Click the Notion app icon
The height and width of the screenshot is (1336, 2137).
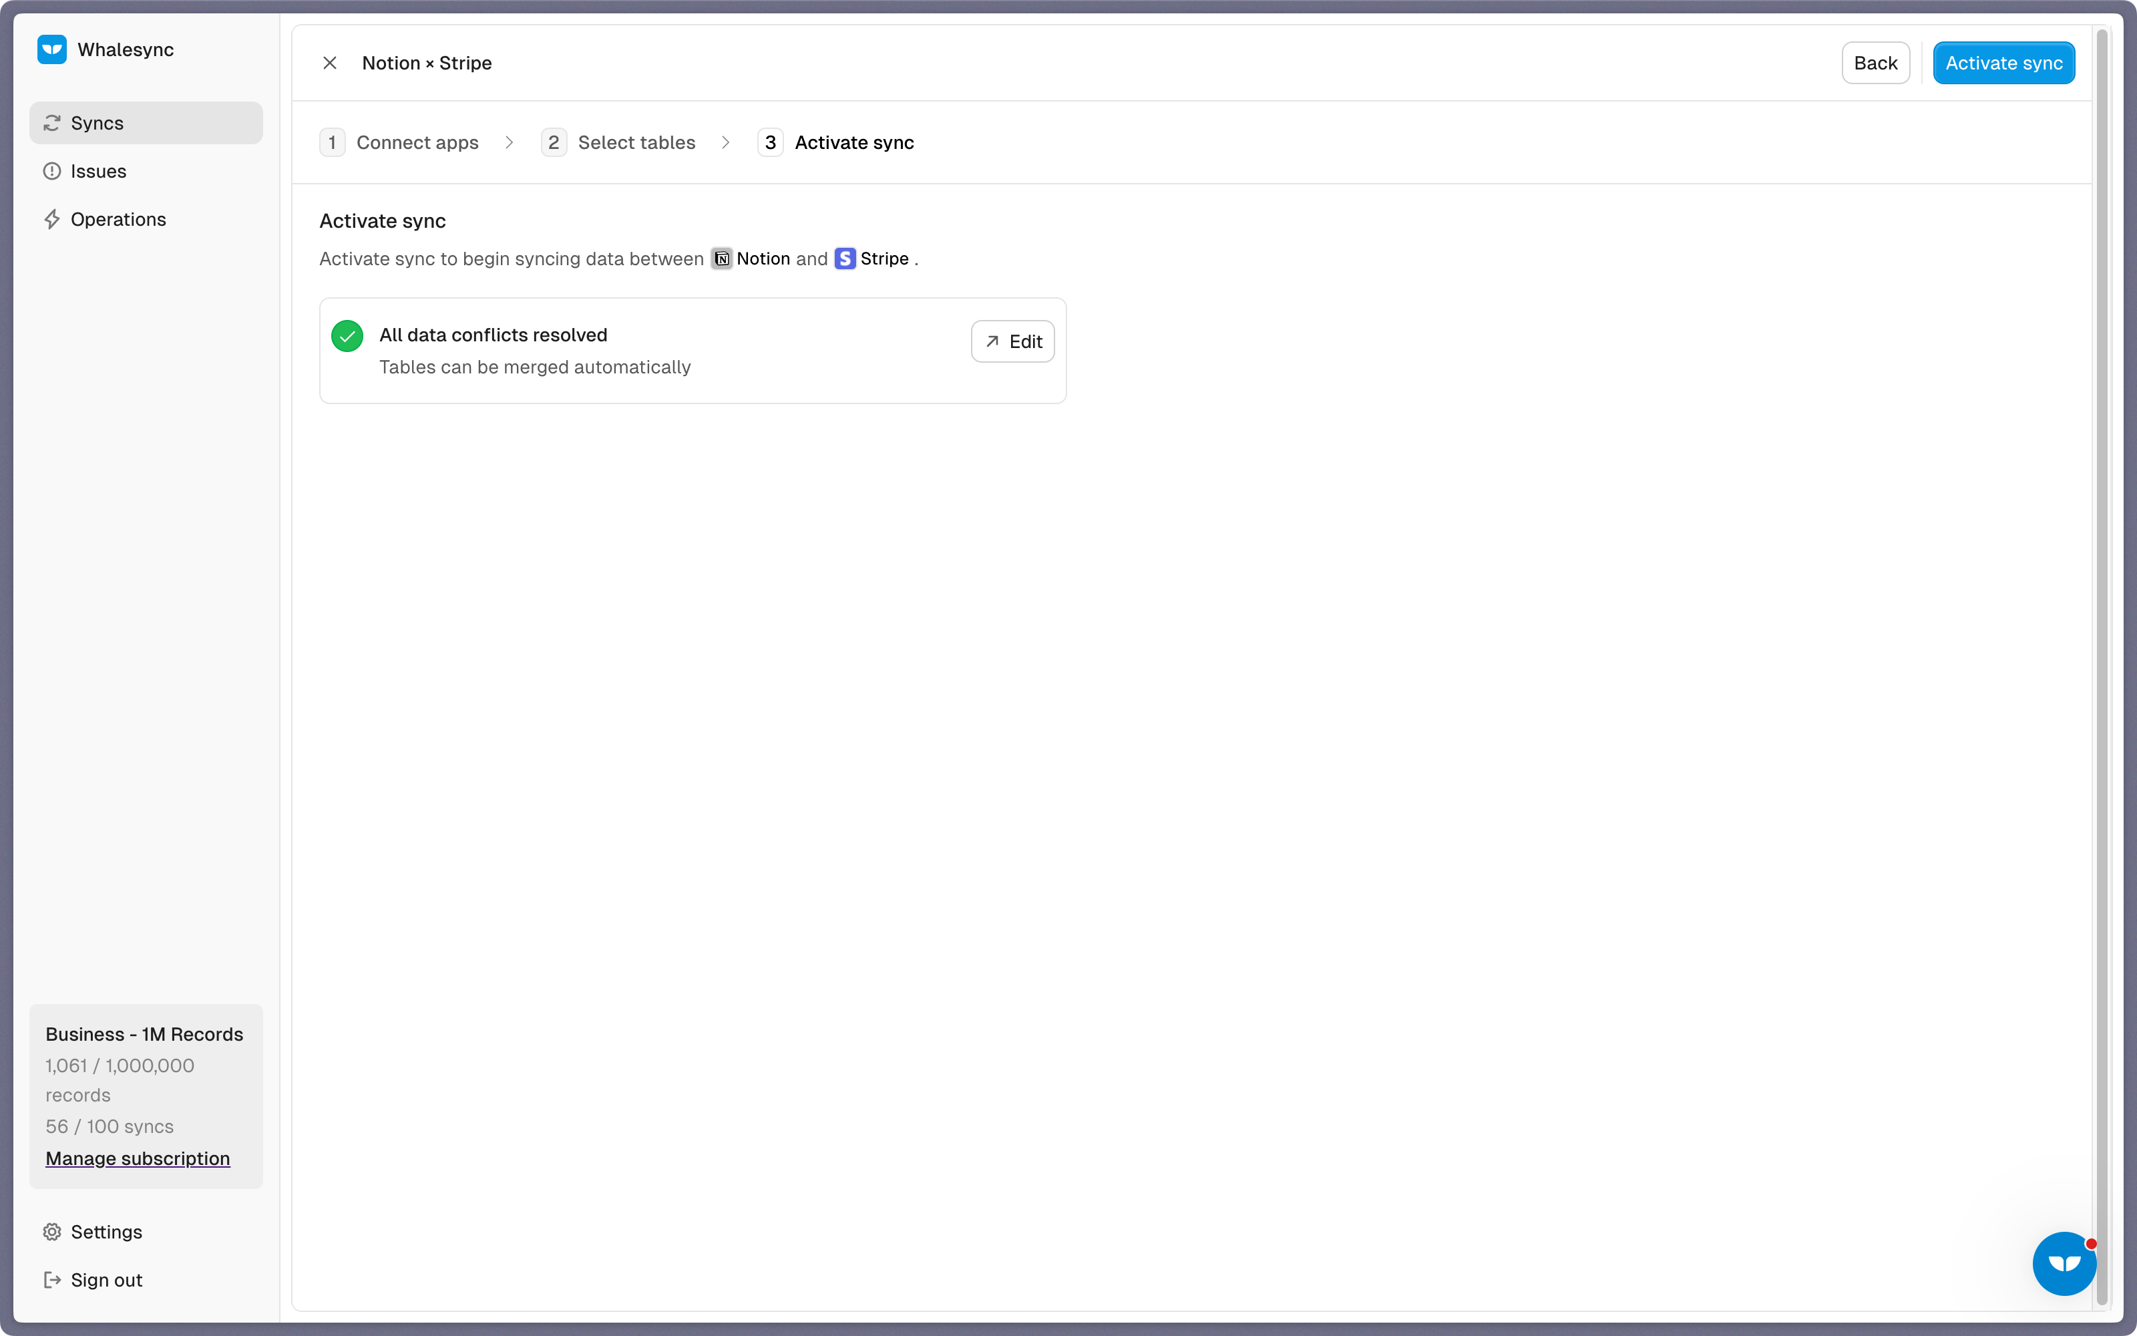click(x=721, y=259)
